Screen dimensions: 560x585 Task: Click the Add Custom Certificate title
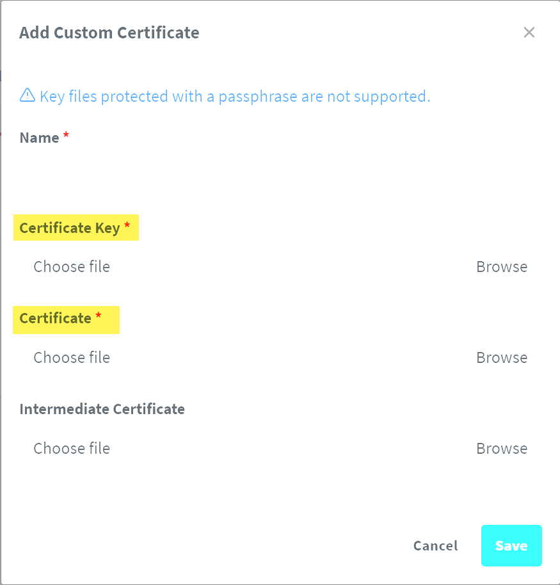(109, 33)
